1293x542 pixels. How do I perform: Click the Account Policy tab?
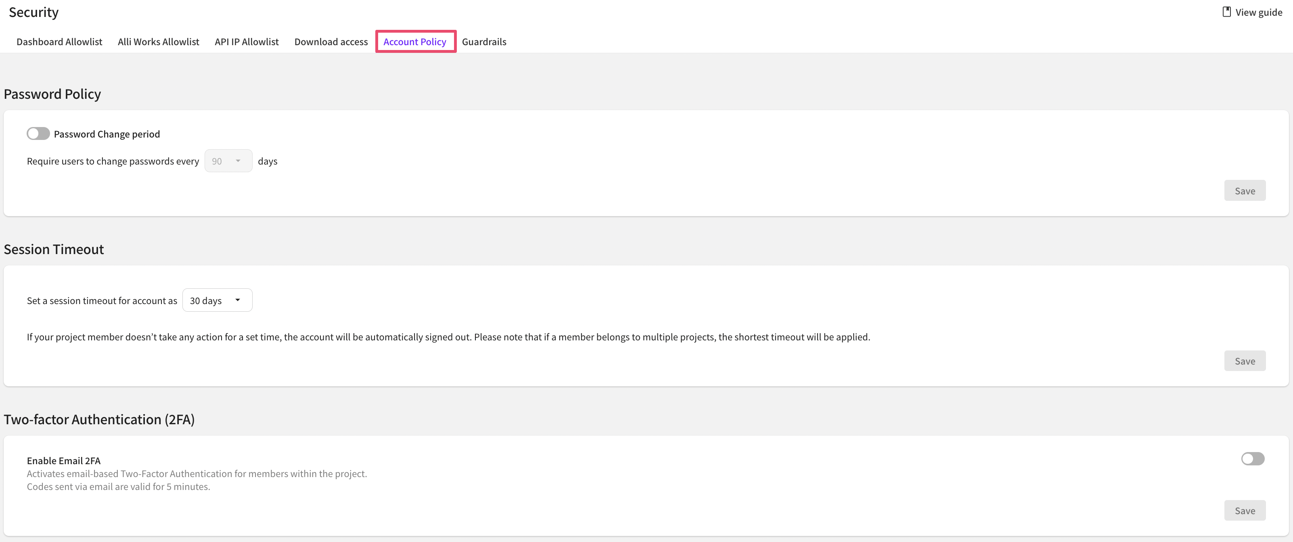click(x=414, y=42)
